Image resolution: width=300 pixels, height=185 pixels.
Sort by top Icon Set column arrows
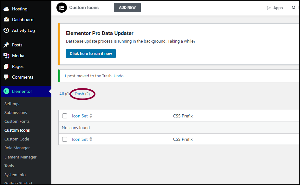(91, 116)
